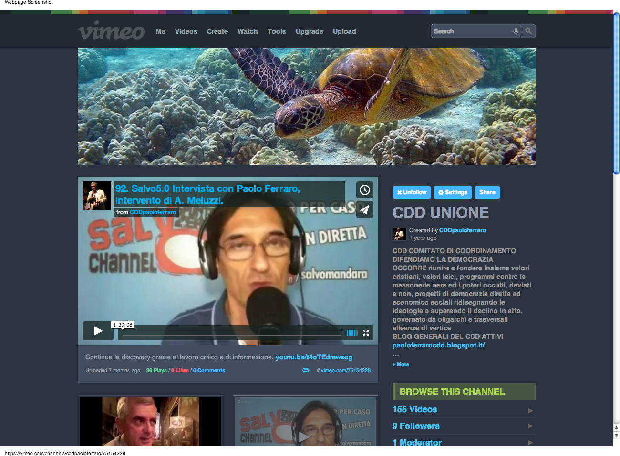
Task: Adjust volume bars in player
Action: 352,333
